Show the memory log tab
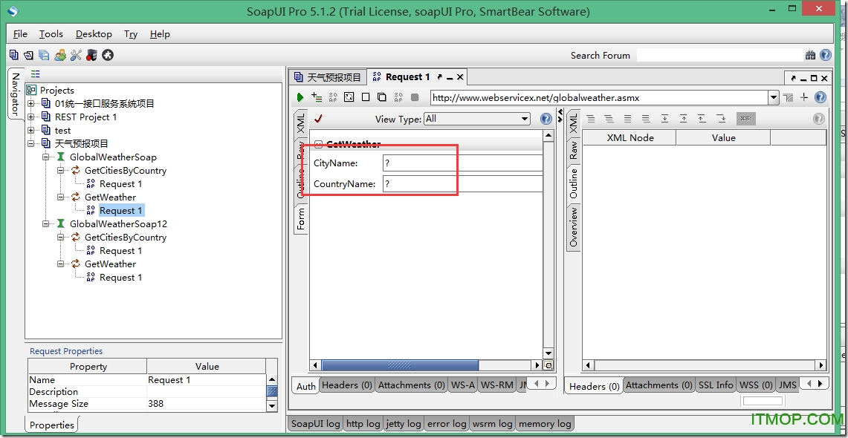Viewport: 848px width, 438px height. [x=545, y=423]
